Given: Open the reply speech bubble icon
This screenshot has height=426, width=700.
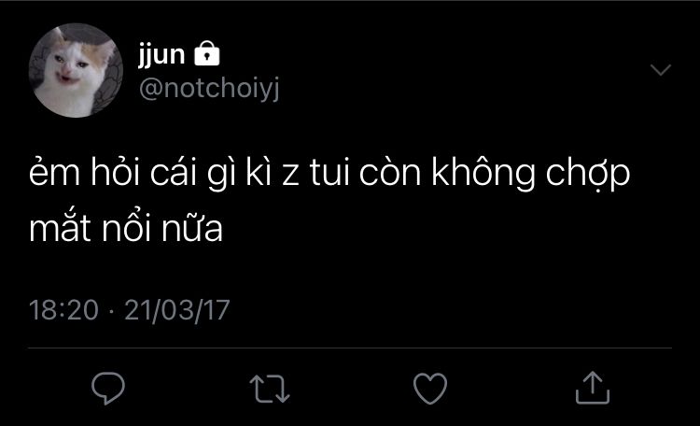Looking at the screenshot, I should [x=108, y=388].
